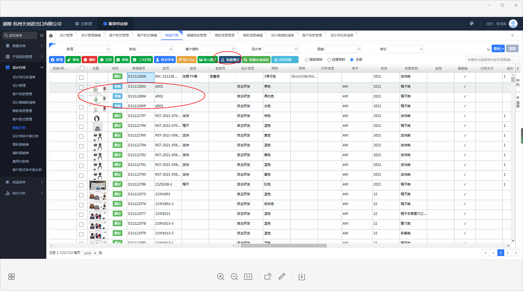The height and width of the screenshot is (291, 523).
Task: Open the thumbnail grid view icon
Action: [12, 277]
